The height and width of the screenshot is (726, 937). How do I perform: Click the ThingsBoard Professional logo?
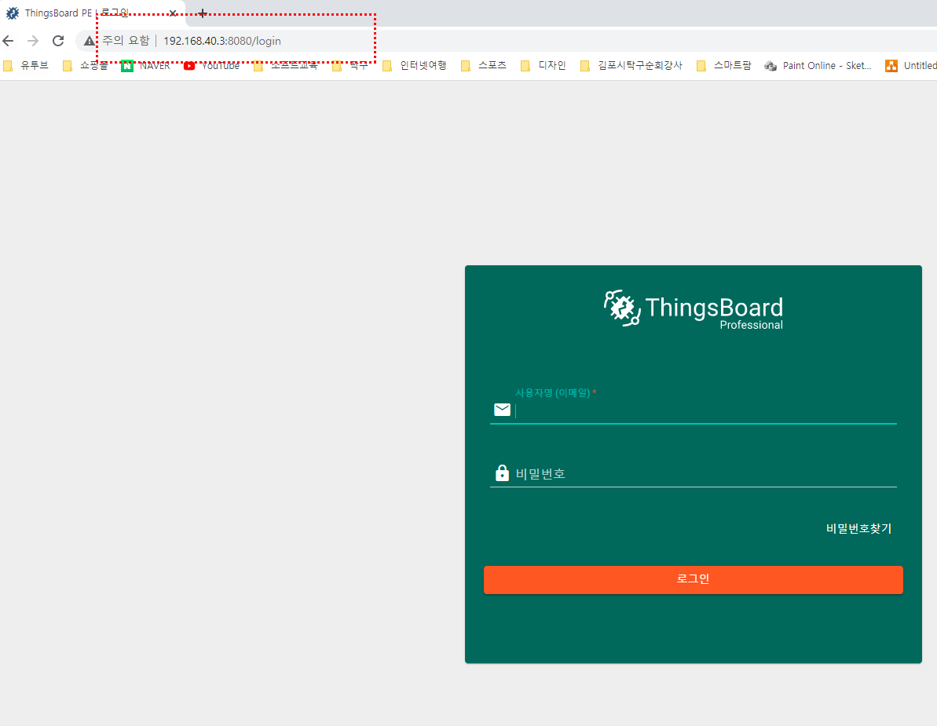point(694,310)
